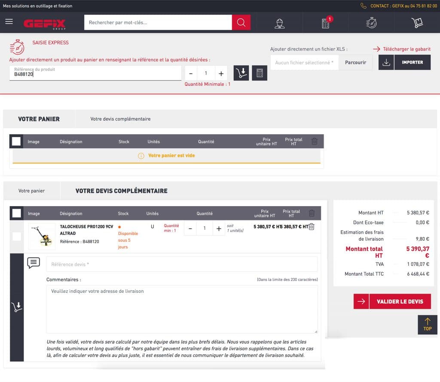Switch to the VOTRE PANIER tab

pos(39,119)
